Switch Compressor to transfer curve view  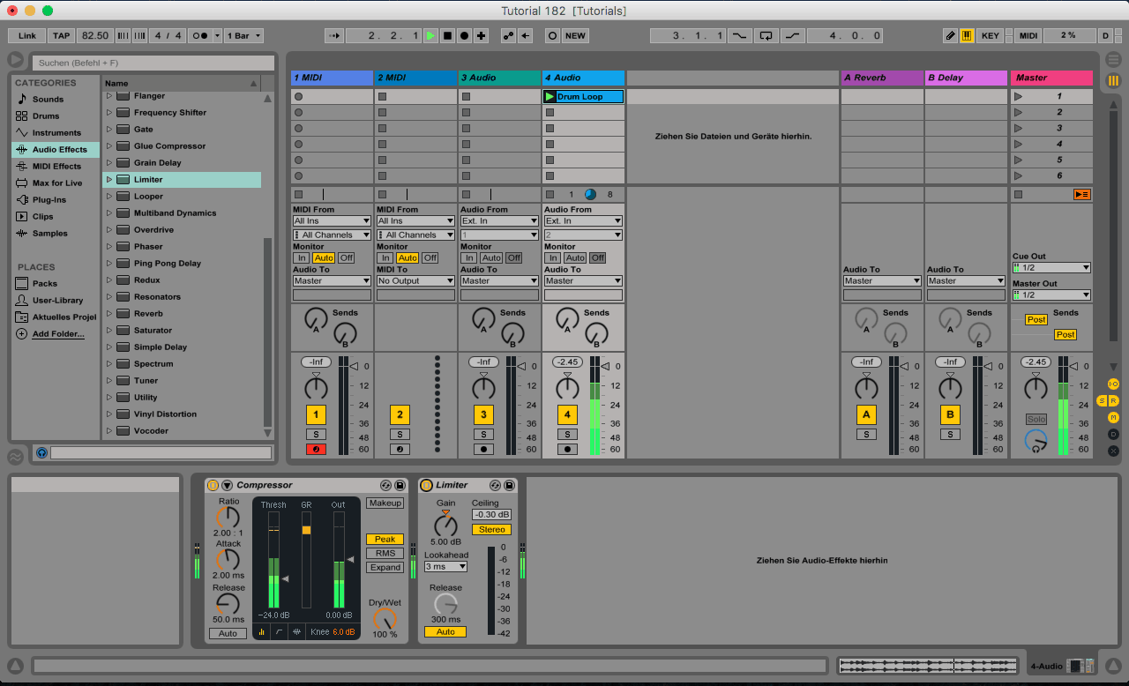(x=280, y=631)
